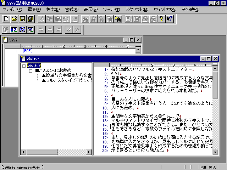Open the 表示(V) menu

click(x=91, y=10)
